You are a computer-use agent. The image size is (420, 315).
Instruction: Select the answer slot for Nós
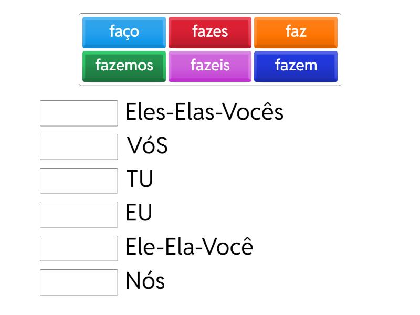coord(79,282)
